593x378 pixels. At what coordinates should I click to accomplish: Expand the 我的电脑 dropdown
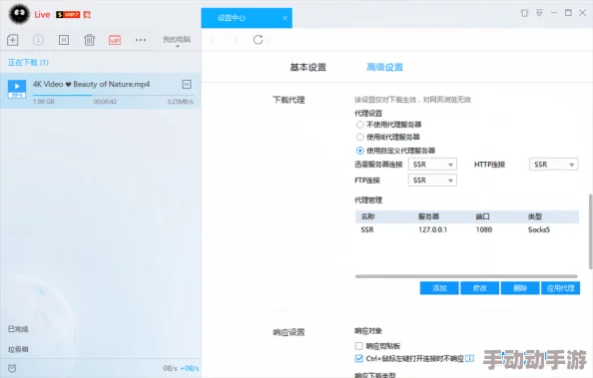point(177,41)
